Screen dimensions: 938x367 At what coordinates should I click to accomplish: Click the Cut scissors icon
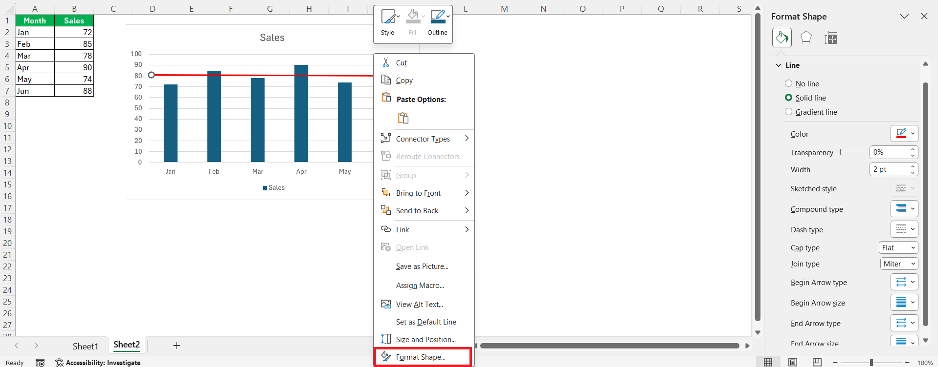pyautogui.click(x=386, y=62)
